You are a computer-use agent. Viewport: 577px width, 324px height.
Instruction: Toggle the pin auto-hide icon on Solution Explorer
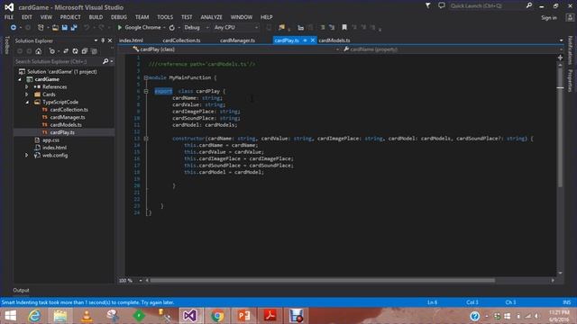[x=103, y=40]
